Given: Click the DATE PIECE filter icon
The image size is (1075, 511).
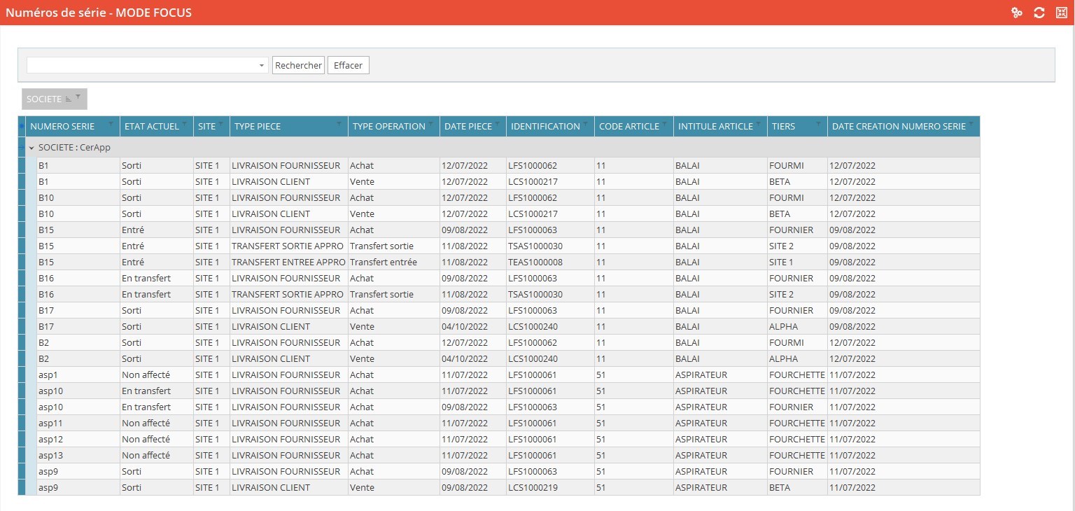Looking at the screenshot, I should [x=498, y=125].
